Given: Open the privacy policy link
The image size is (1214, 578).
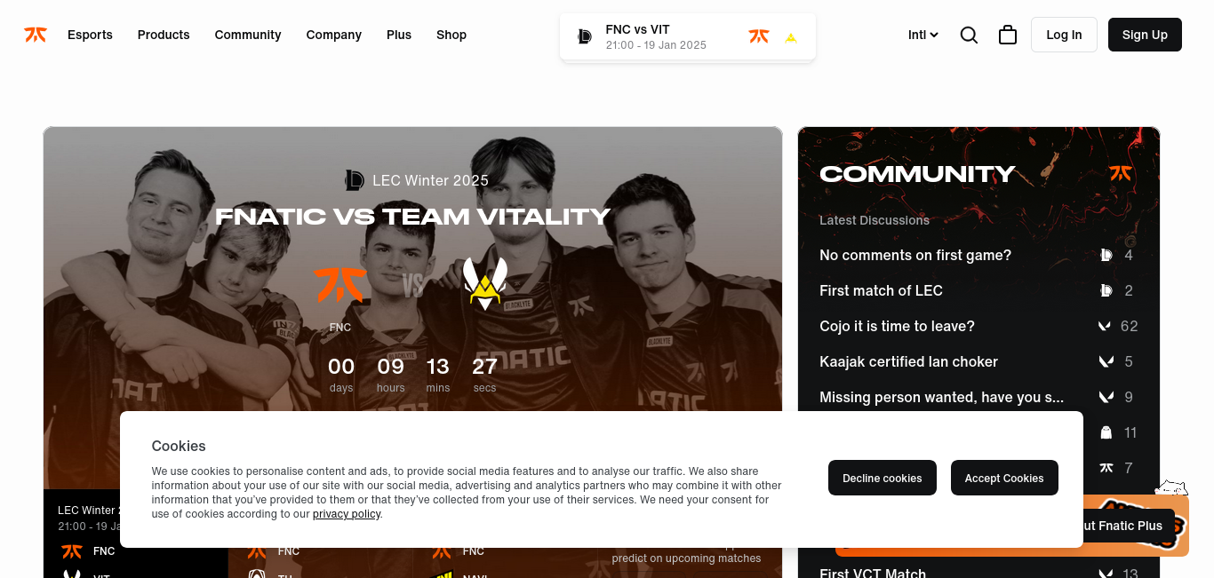Looking at the screenshot, I should (347, 514).
